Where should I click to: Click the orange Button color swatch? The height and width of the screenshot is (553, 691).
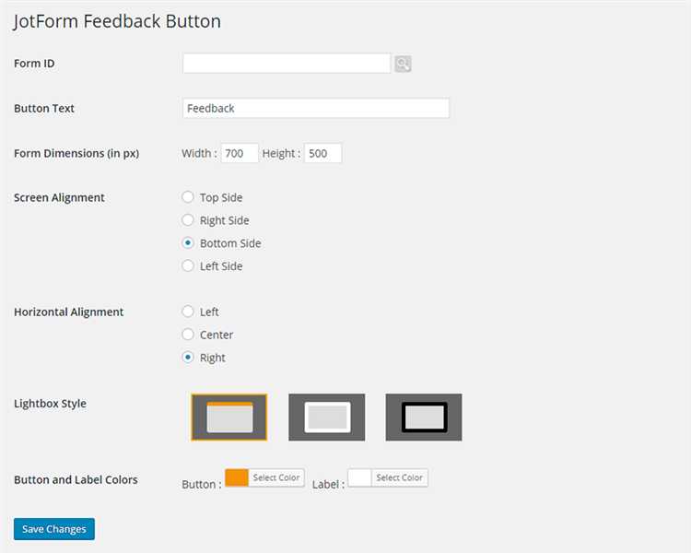click(x=237, y=477)
